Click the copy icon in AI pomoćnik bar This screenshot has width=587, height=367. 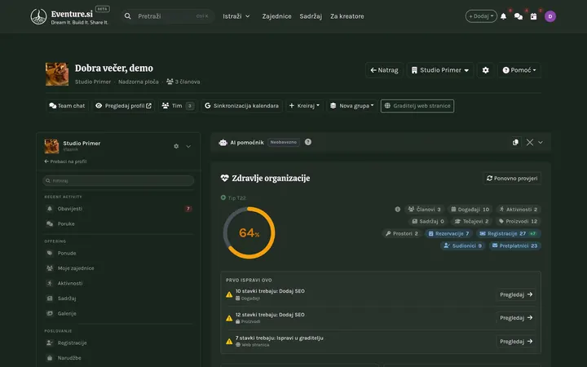[x=515, y=142]
